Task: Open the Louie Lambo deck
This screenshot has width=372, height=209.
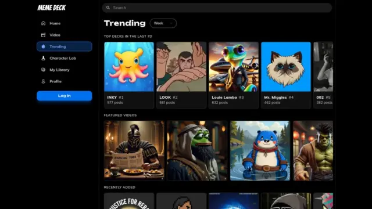Action: click(234, 75)
